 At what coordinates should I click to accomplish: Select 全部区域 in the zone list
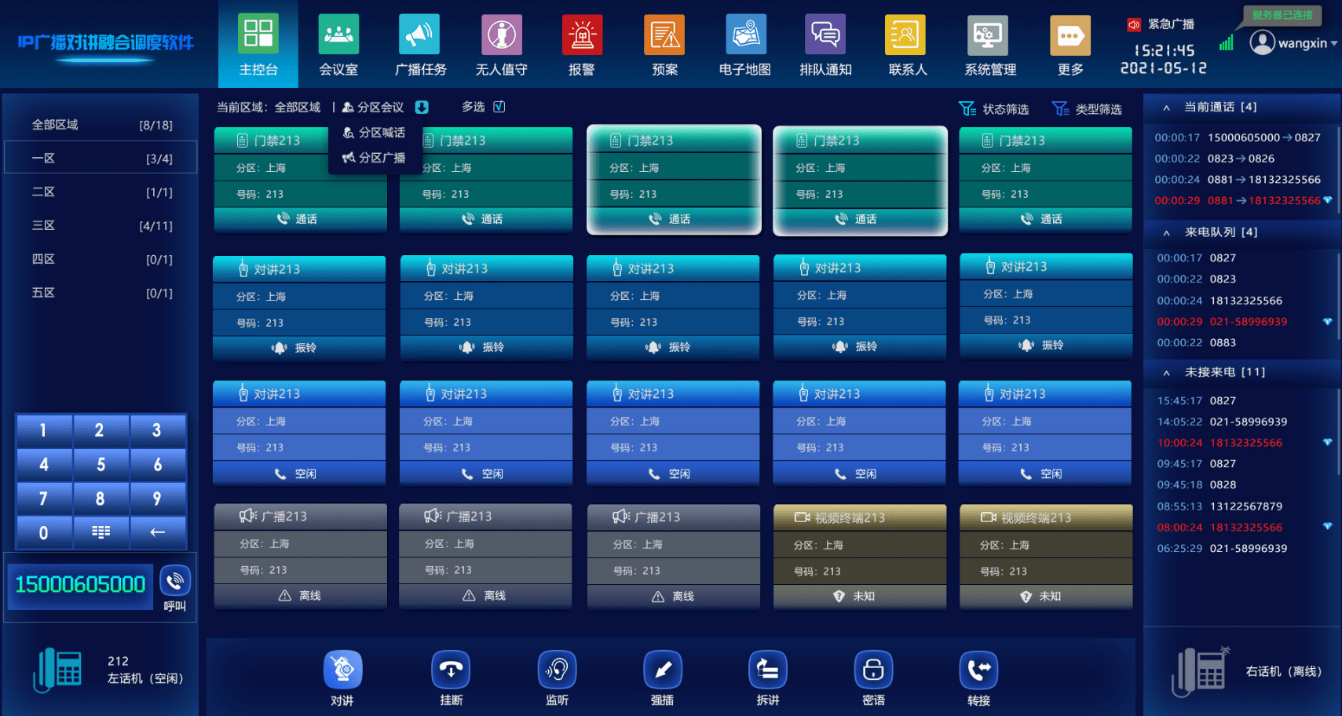pyautogui.click(x=101, y=125)
